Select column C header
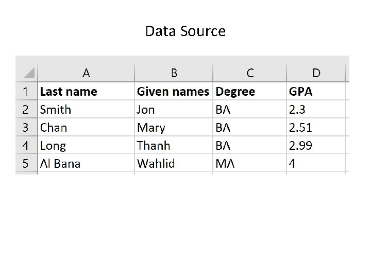Viewport: 371px width, 278px height. (250, 73)
